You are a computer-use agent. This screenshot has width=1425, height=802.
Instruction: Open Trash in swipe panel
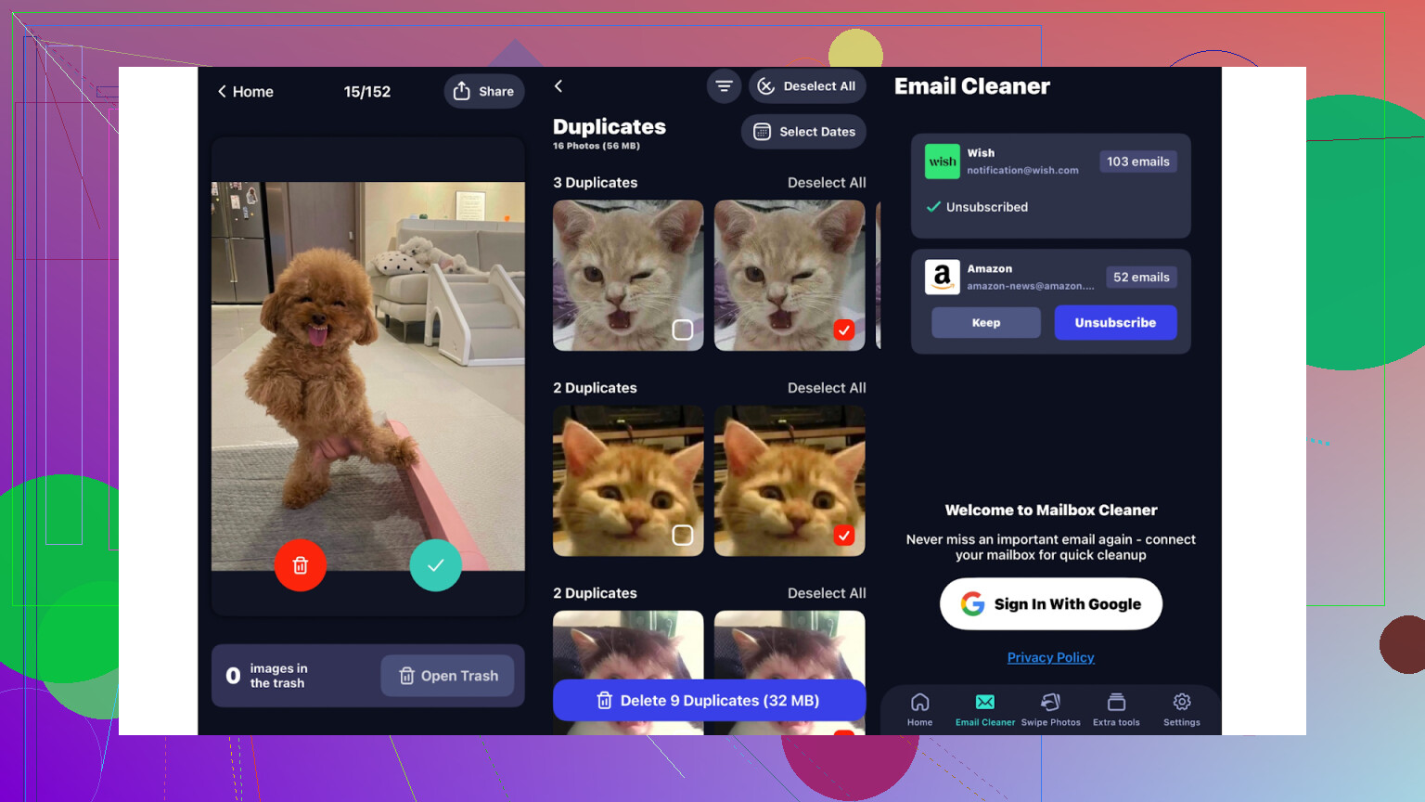coord(448,676)
